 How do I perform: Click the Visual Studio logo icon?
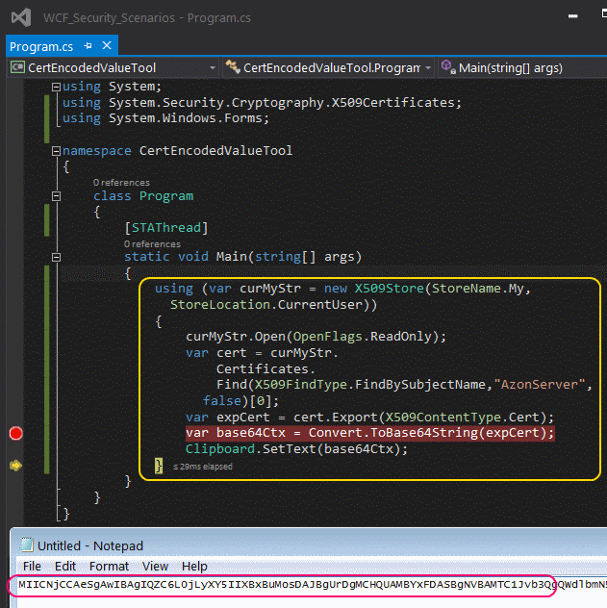click(21, 16)
